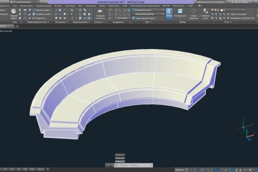The height and width of the screenshot is (172, 258).
Task: Open the Вставка ribbon tab
Action: pyautogui.click(x=58, y=6)
